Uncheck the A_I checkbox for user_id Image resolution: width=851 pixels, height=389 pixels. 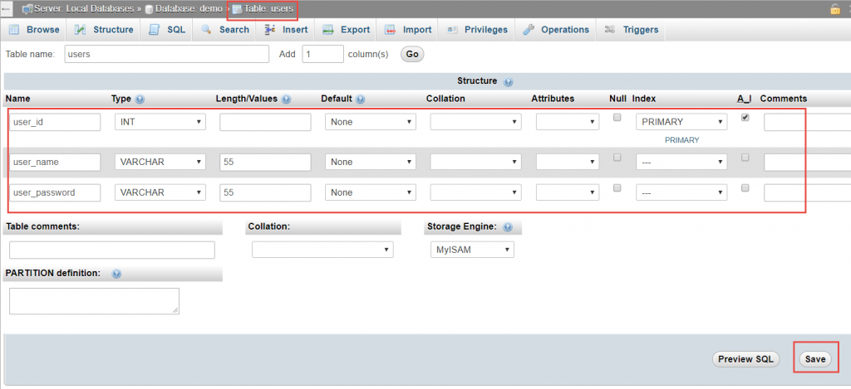click(745, 118)
